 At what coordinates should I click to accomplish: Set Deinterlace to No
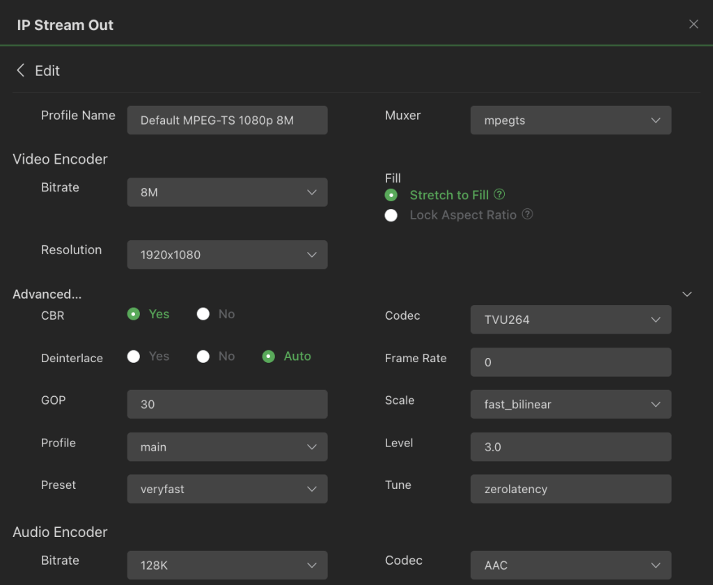click(203, 356)
